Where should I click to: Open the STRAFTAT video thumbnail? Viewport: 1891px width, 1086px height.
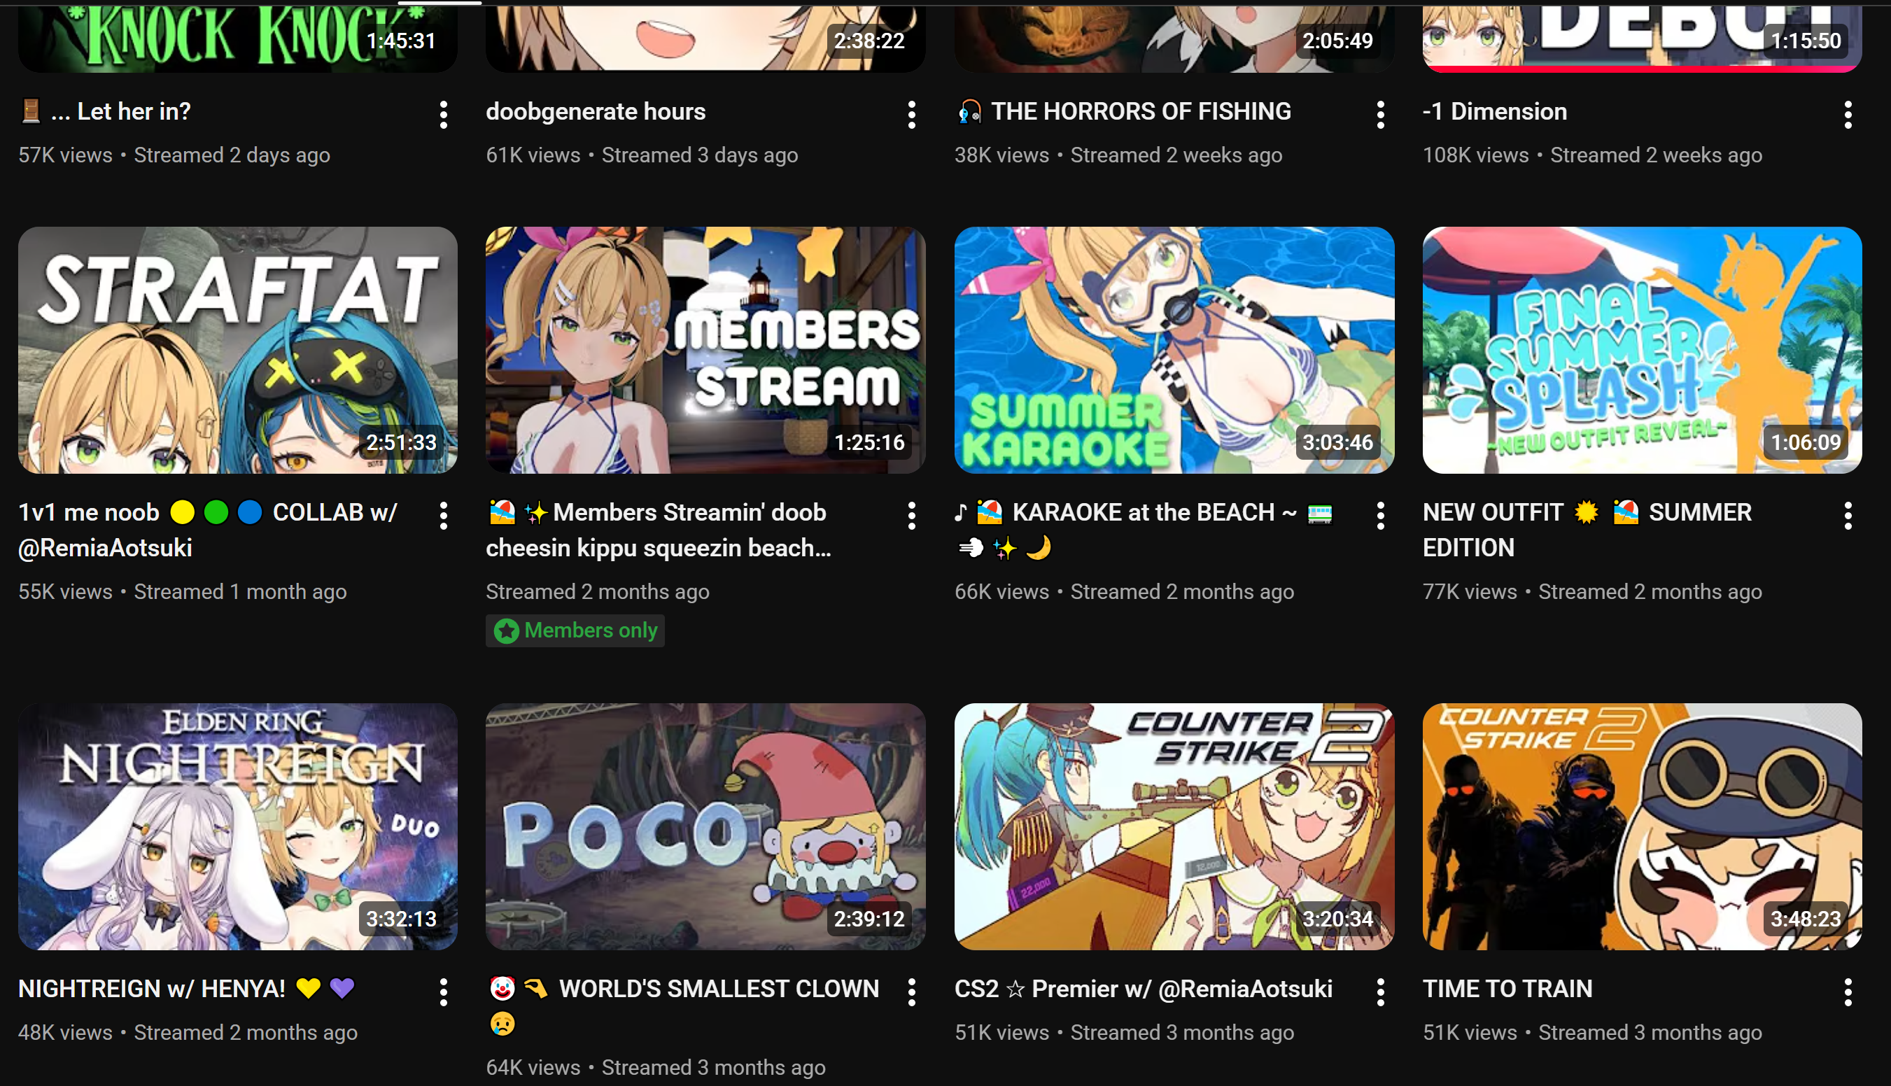pyautogui.click(x=237, y=350)
